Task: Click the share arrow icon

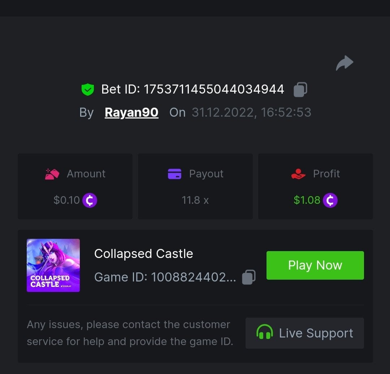Action: [x=344, y=63]
